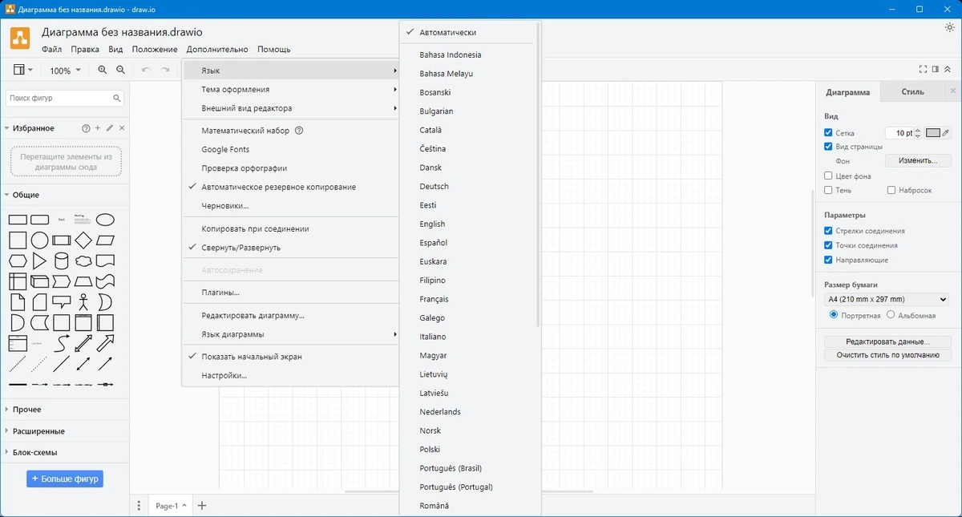
Task: Enable the Тень checkbox
Action: [829, 190]
